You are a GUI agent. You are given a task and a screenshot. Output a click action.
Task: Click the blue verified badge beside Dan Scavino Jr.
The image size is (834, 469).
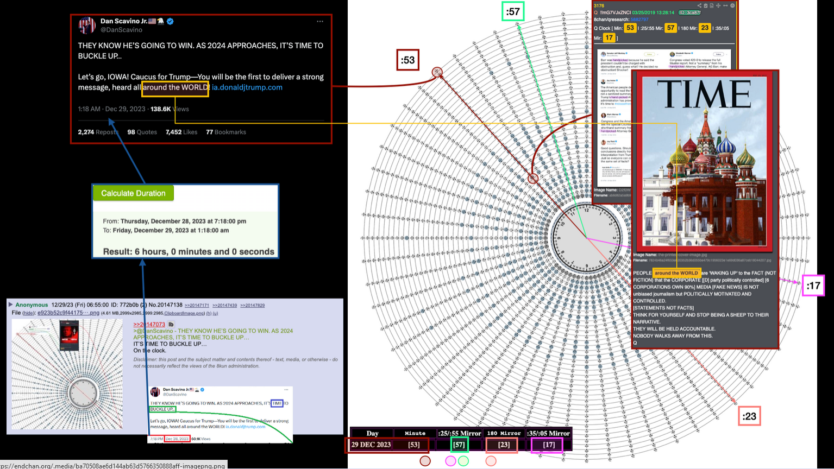[170, 21]
